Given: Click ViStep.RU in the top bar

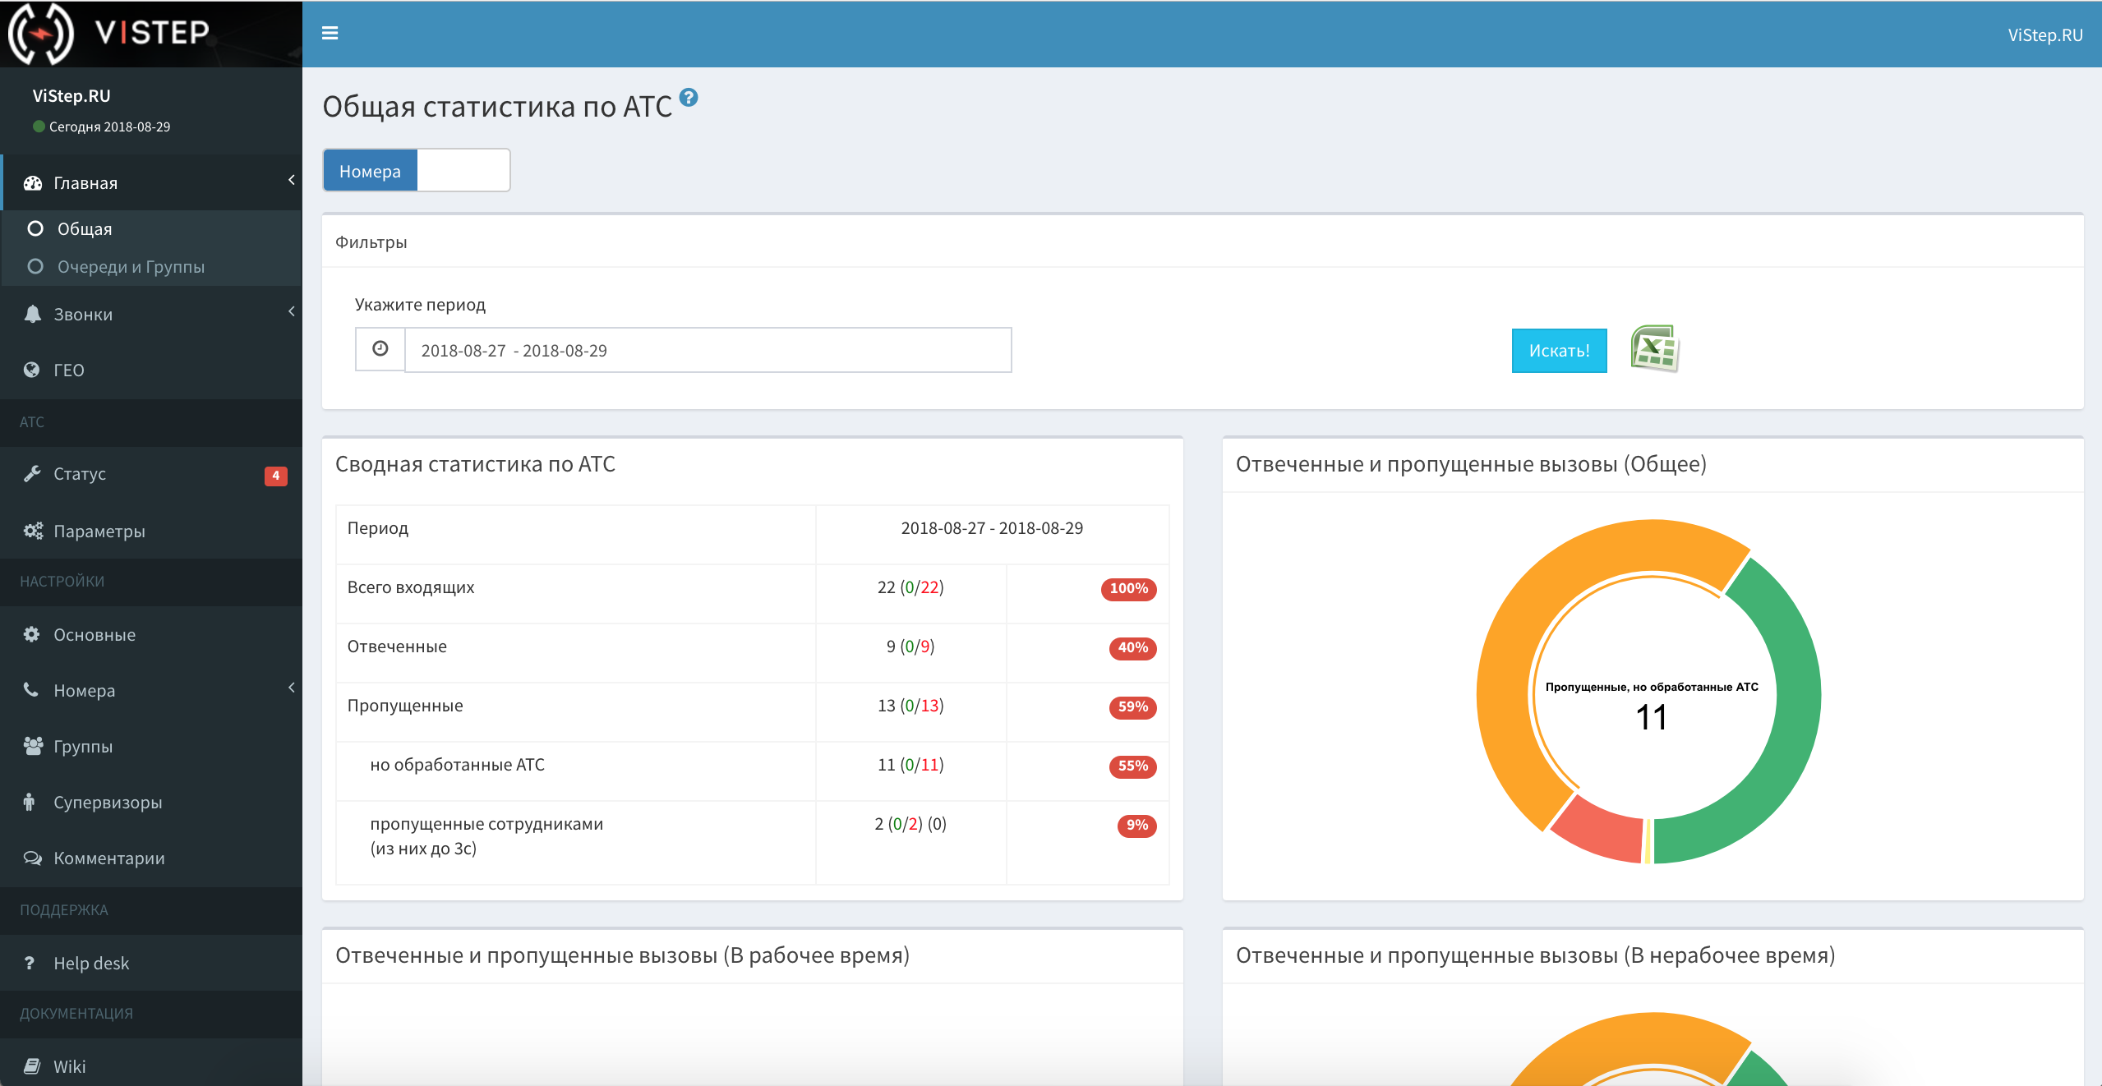Looking at the screenshot, I should (2044, 35).
